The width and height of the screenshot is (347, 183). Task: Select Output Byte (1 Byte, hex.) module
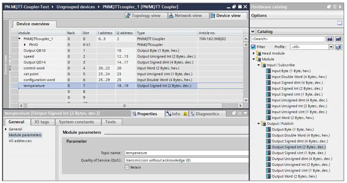pyautogui.click(x=293, y=129)
